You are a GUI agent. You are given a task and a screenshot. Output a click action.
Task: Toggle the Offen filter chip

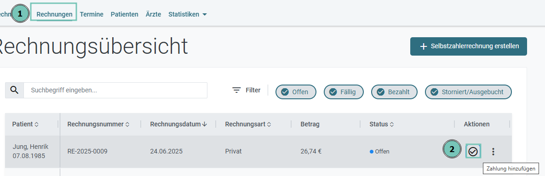coord(296,92)
